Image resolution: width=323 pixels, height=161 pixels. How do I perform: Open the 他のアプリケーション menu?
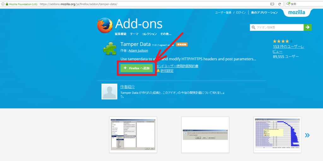tap(264, 13)
